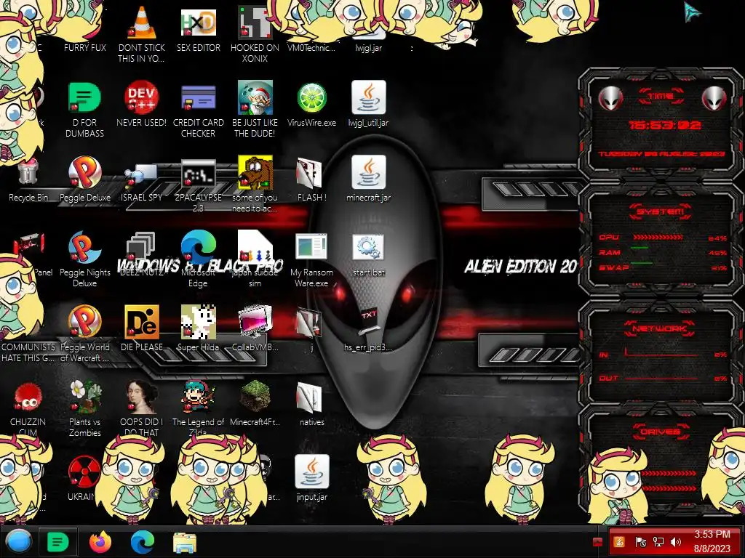Open Microsoft Edge desktop shortcut
The height and width of the screenshot is (558, 745).
tap(198, 247)
